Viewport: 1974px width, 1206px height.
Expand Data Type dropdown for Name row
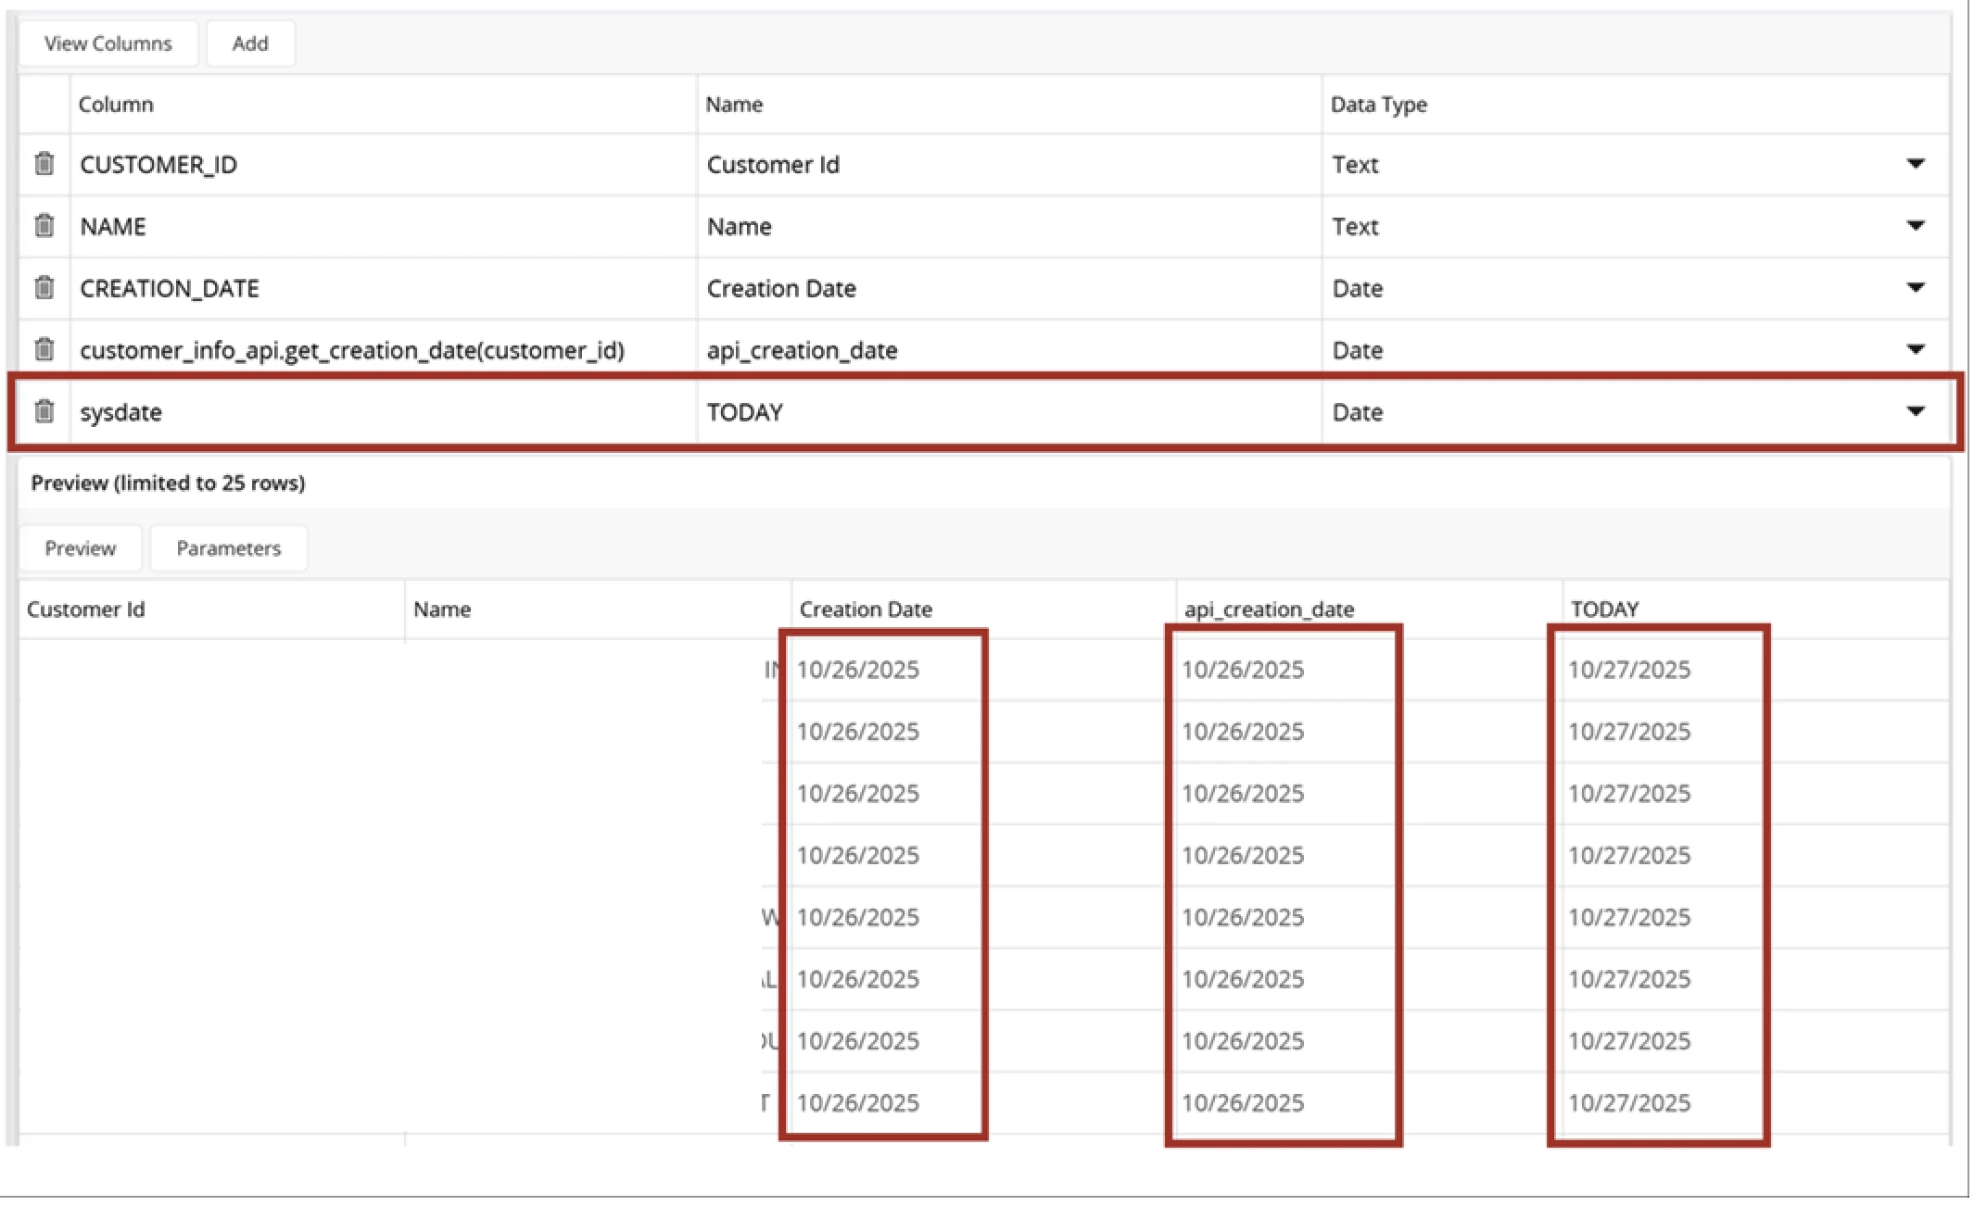coord(1915,226)
